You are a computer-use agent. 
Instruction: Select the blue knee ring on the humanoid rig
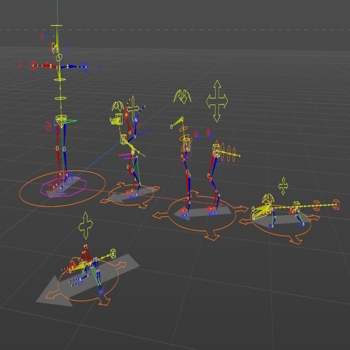pos(64,149)
